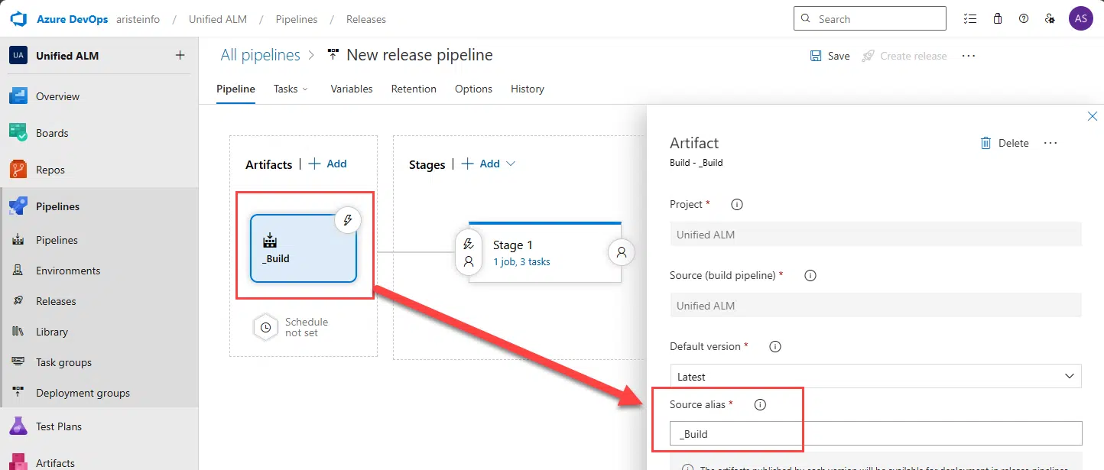Open the Marketplace shopping bag icon
The height and width of the screenshot is (470, 1104).
pos(997,18)
